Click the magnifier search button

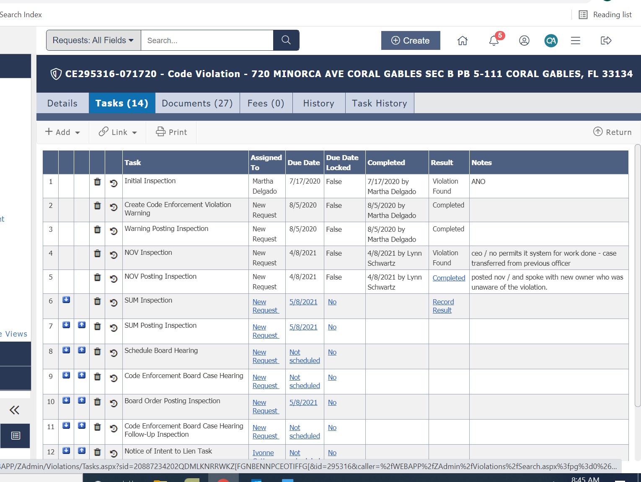pyautogui.click(x=286, y=40)
